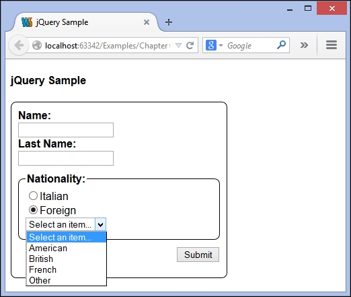
Task: Collapse the Select an item dropdown arrow
Action: point(100,224)
